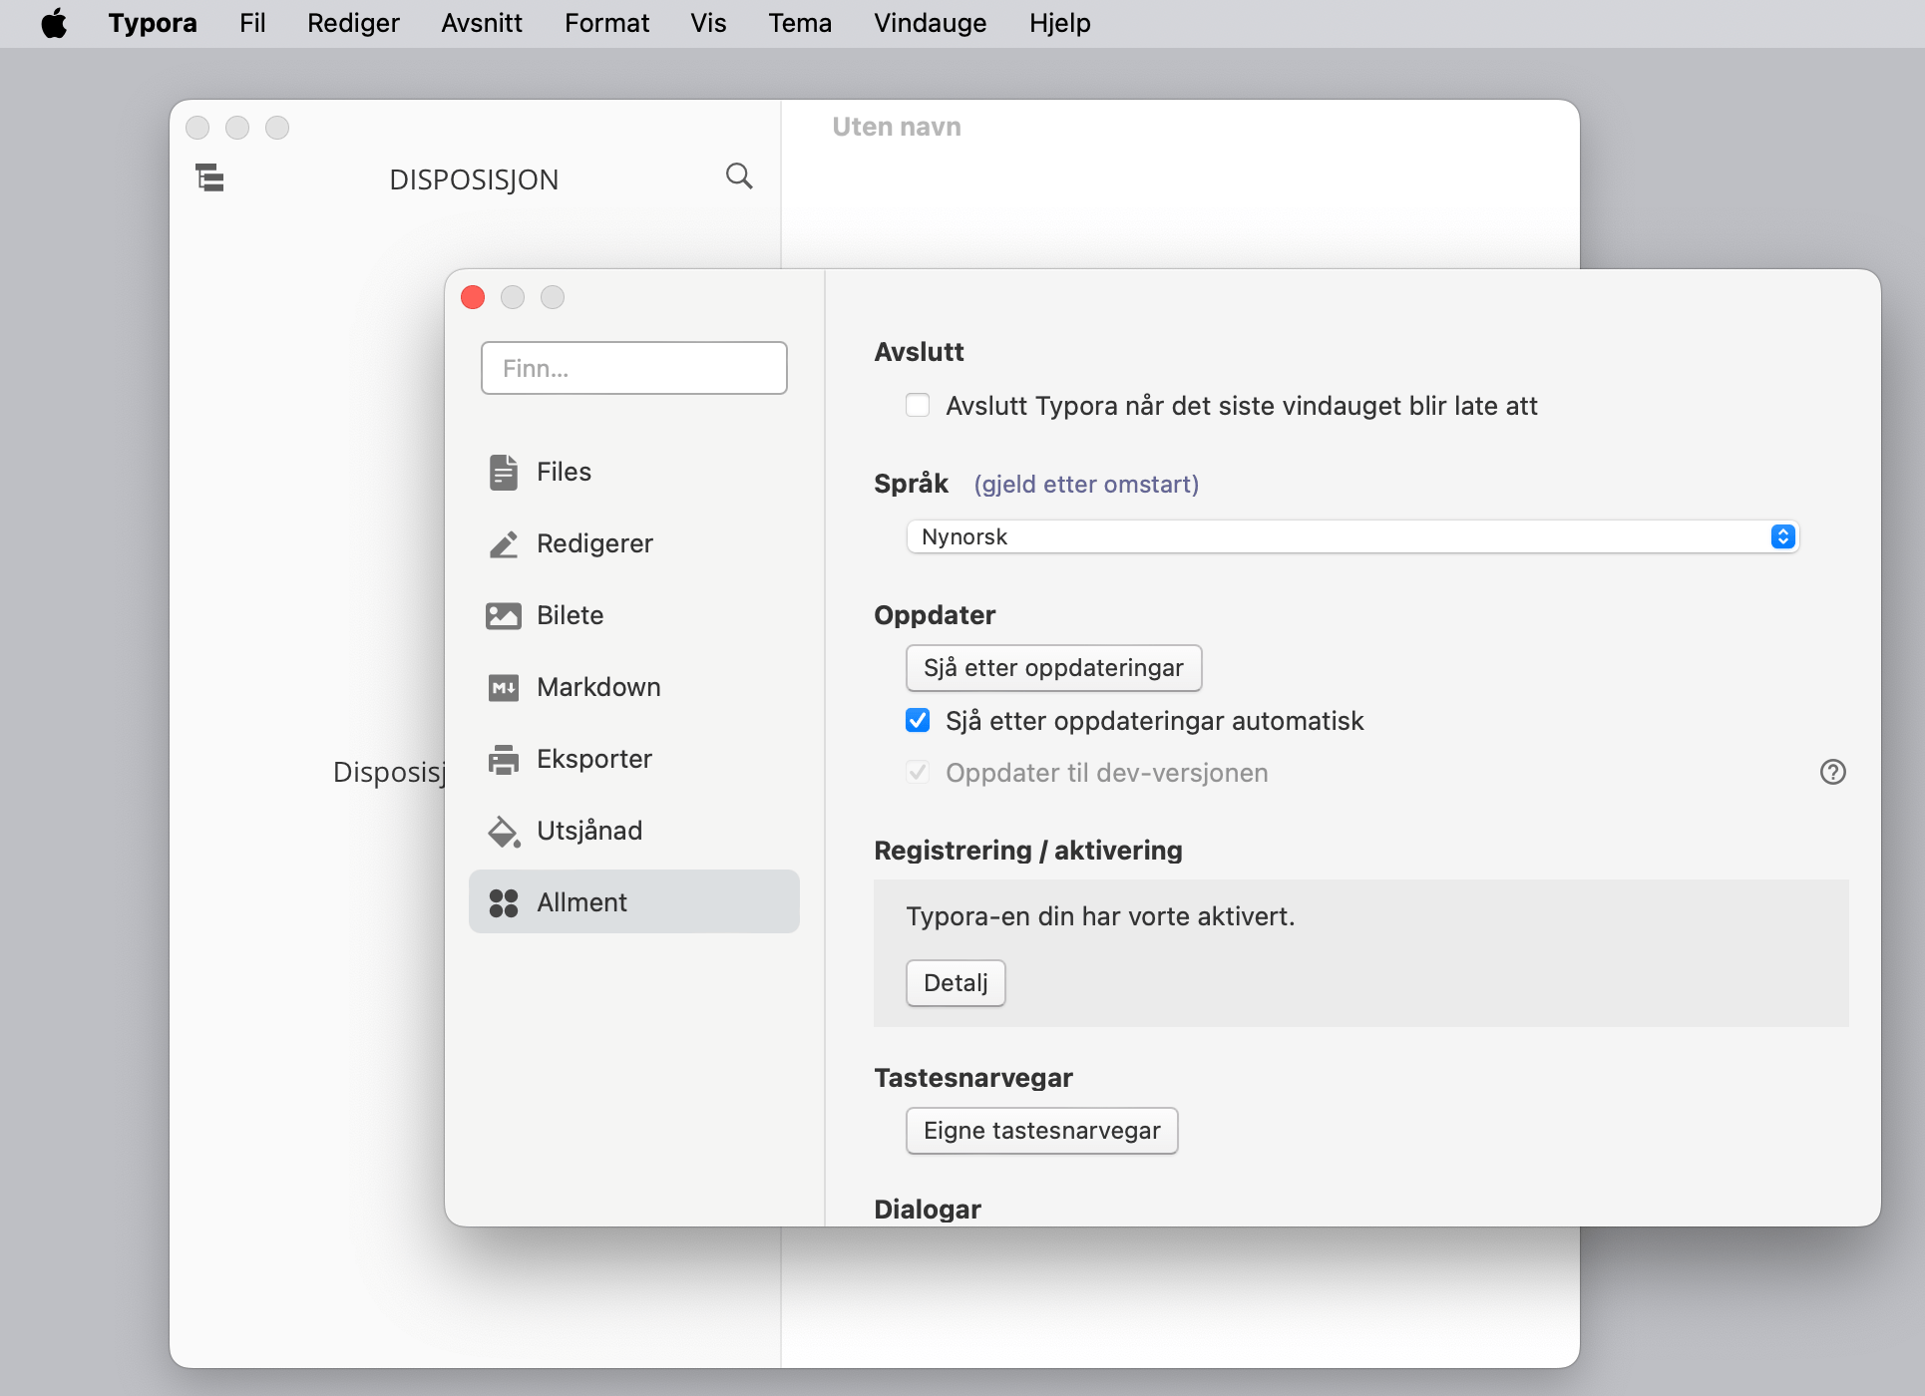Click the search icon in Disposisjon panel
Image resolution: width=1925 pixels, height=1396 pixels.
[738, 175]
